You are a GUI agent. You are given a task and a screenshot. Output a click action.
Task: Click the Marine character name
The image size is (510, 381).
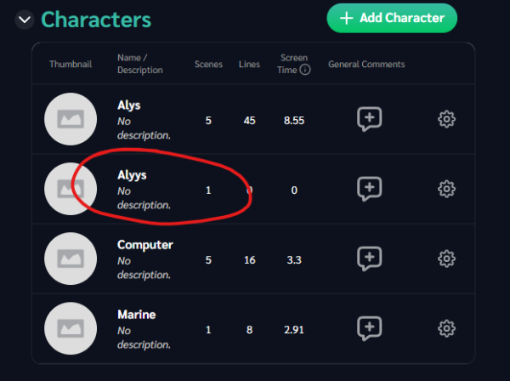click(136, 315)
